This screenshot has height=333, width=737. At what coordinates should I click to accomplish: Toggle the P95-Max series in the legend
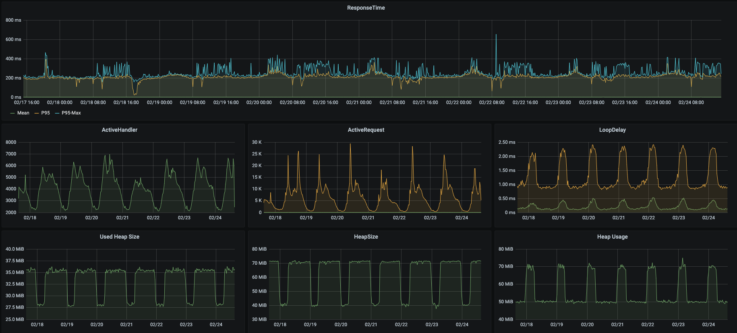tap(71, 113)
